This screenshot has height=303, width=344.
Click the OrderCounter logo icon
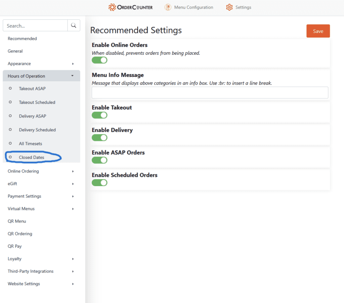tap(112, 7)
